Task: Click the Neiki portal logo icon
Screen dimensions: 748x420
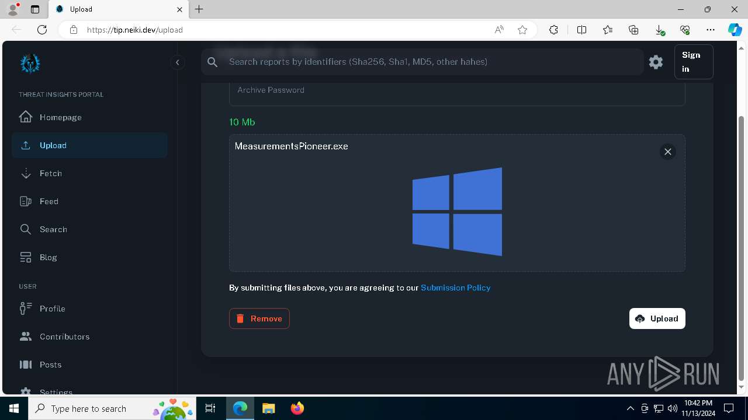Action: [30, 63]
